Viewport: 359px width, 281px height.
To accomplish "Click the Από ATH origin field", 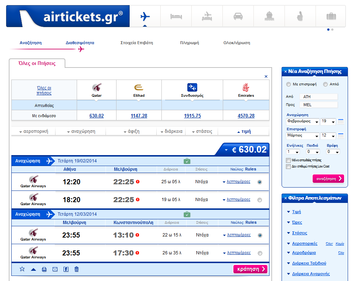I will (318, 97).
